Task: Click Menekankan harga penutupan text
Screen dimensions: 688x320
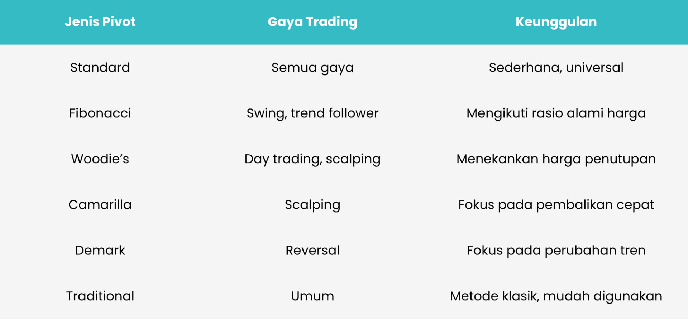Action: [x=556, y=160]
